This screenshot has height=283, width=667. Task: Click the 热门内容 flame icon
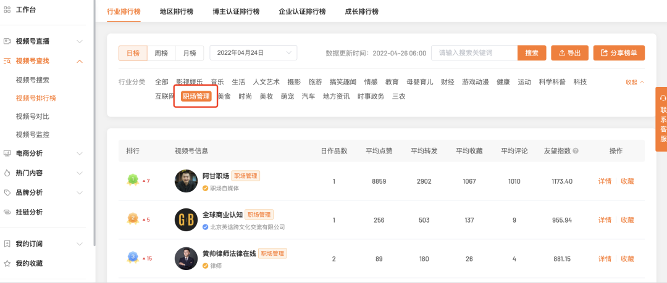click(x=7, y=173)
